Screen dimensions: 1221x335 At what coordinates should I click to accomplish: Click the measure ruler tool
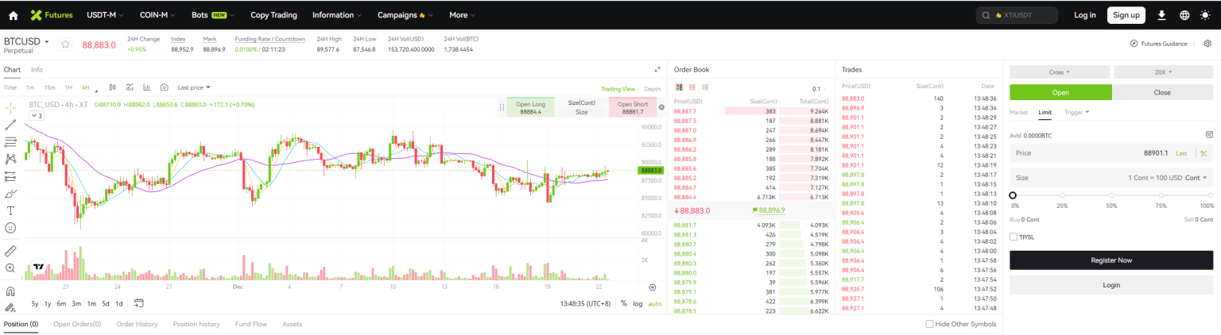10,251
